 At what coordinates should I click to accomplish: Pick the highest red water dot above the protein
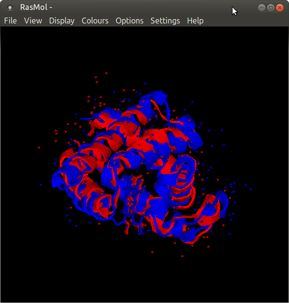106,73
